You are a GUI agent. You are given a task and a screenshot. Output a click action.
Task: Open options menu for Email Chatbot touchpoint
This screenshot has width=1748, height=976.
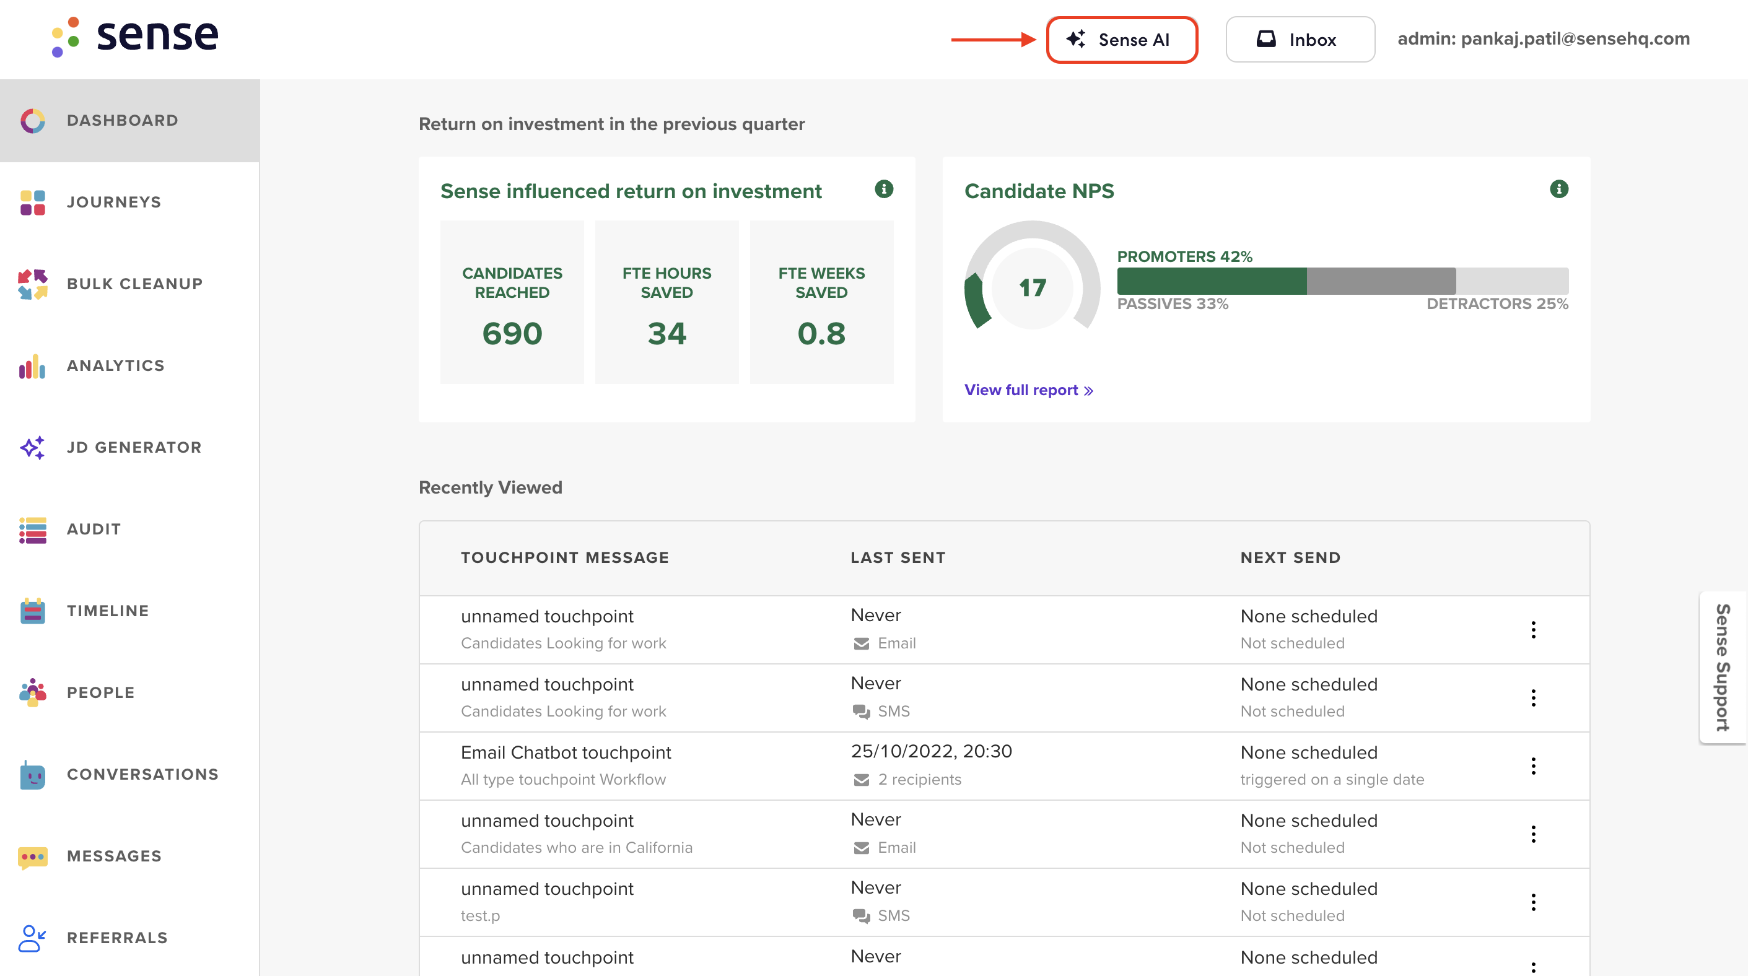(x=1534, y=765)
